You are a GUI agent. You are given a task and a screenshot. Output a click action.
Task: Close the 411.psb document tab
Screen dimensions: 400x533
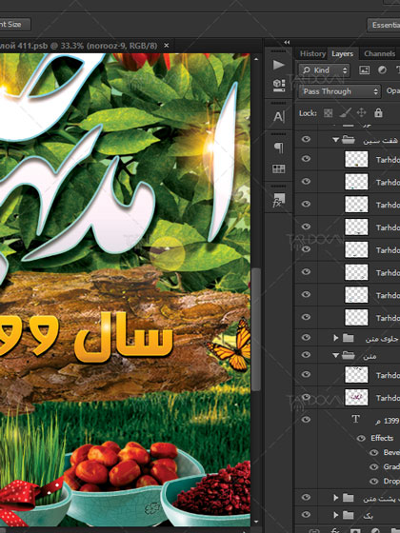pyautogui.click(x=167, y=46)
